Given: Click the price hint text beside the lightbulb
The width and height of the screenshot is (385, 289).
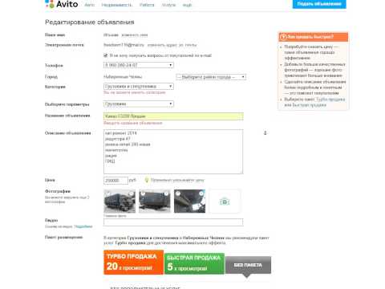Looking at the screenshot, I should coord(177,181).
